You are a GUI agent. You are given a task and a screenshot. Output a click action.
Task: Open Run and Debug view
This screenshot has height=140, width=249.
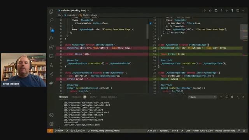[x=51, y=38]
